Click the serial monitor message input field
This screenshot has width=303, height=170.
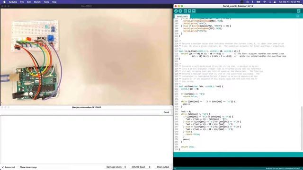pyautogui.click(x=81, y=112)
